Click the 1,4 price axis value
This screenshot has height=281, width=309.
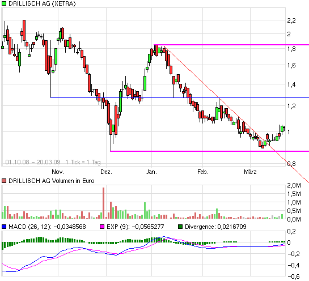[291, 84]
